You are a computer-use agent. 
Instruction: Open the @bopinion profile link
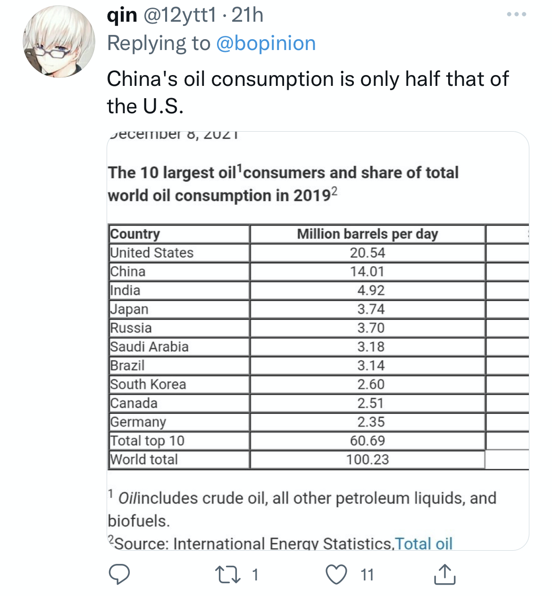click(266, 43)
